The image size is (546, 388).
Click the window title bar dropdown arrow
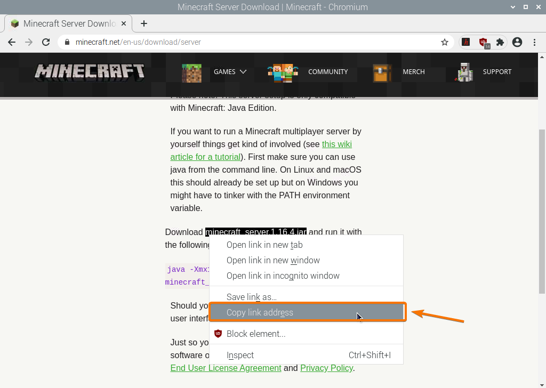pos(513,7)
